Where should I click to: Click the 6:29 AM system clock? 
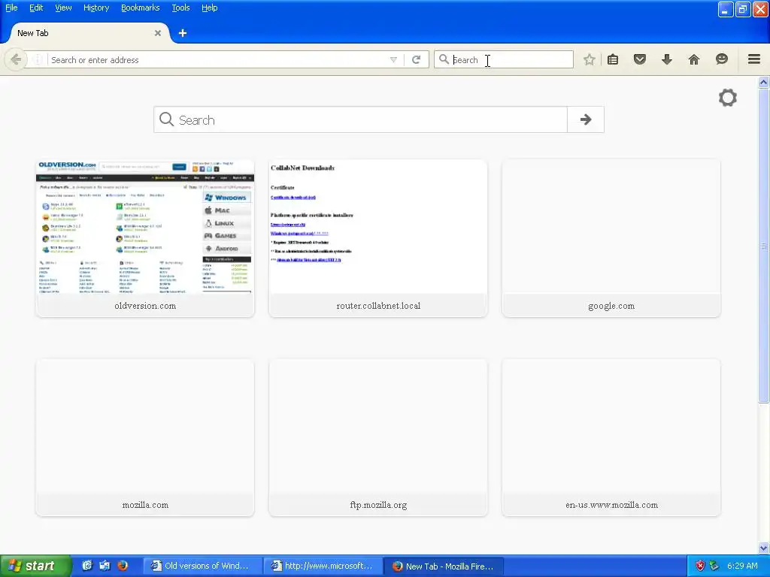[742, 566]
